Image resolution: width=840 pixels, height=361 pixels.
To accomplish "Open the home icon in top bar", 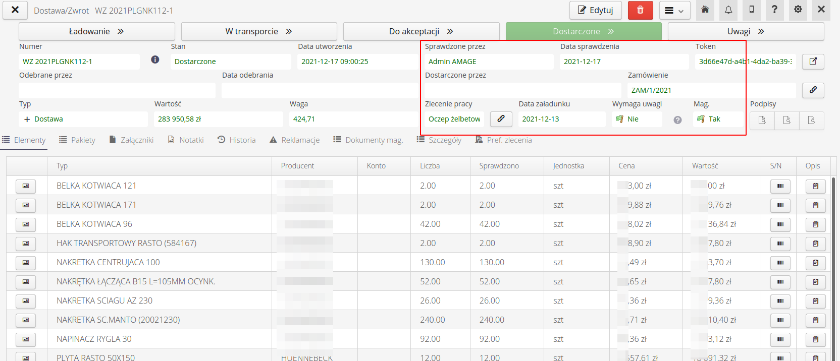I will pyautogui.click(x=705, y=10).
